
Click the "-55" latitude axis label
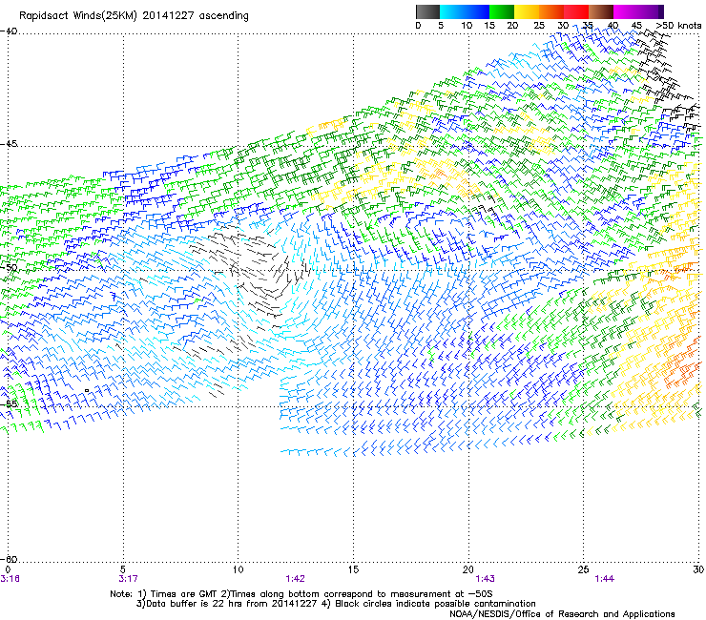click(9, 403)
